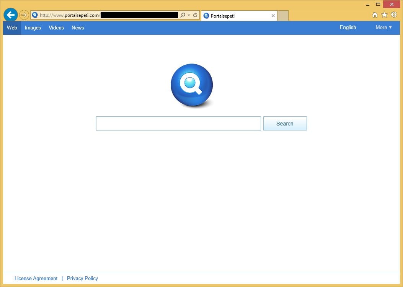This screenshot has width=403, height=287.
Task: Switch to the Videos search tab
Action: (56, 28)
